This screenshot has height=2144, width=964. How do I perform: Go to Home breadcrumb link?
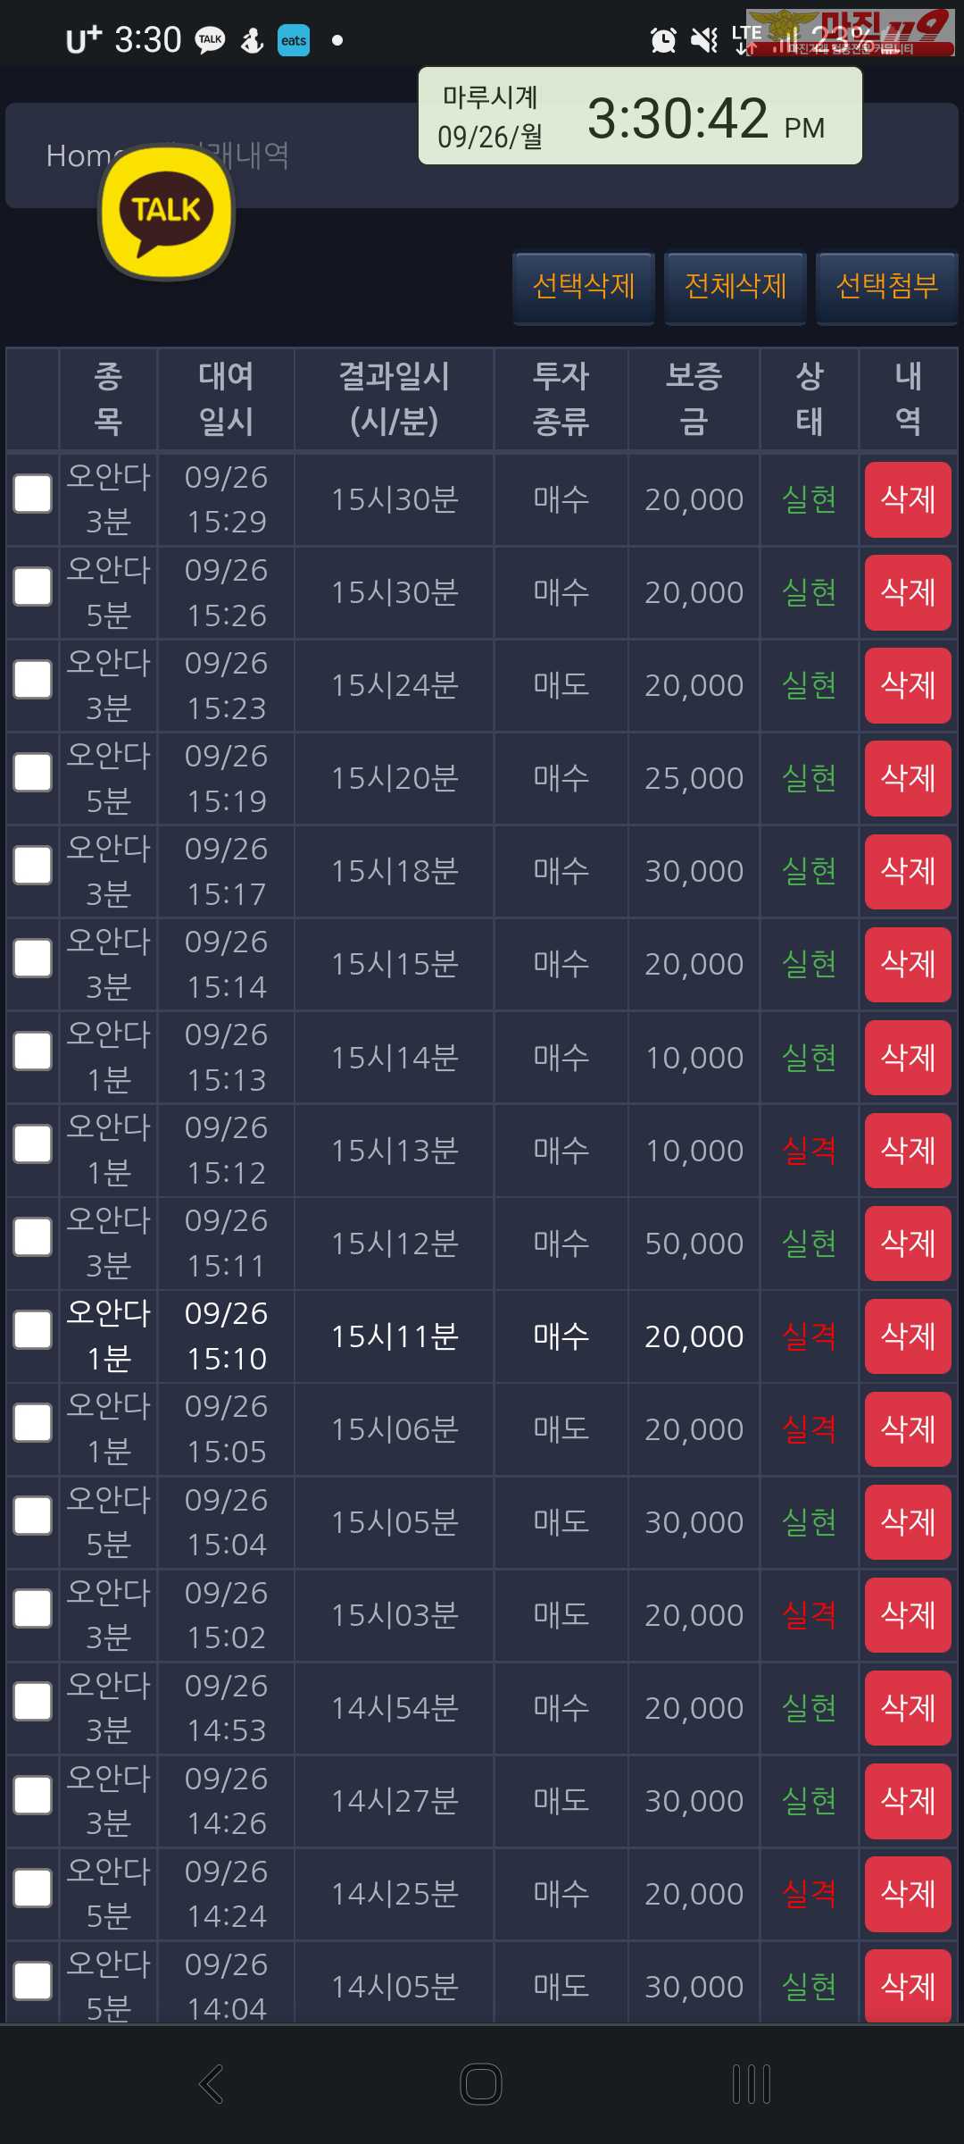click(x=79, y=156)
